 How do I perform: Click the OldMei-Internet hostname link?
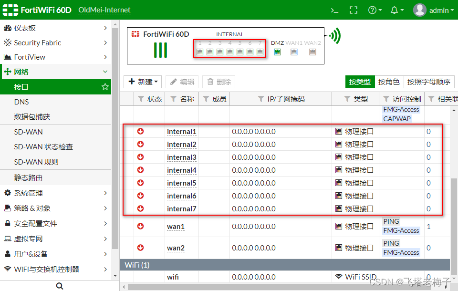pos(104,10)
